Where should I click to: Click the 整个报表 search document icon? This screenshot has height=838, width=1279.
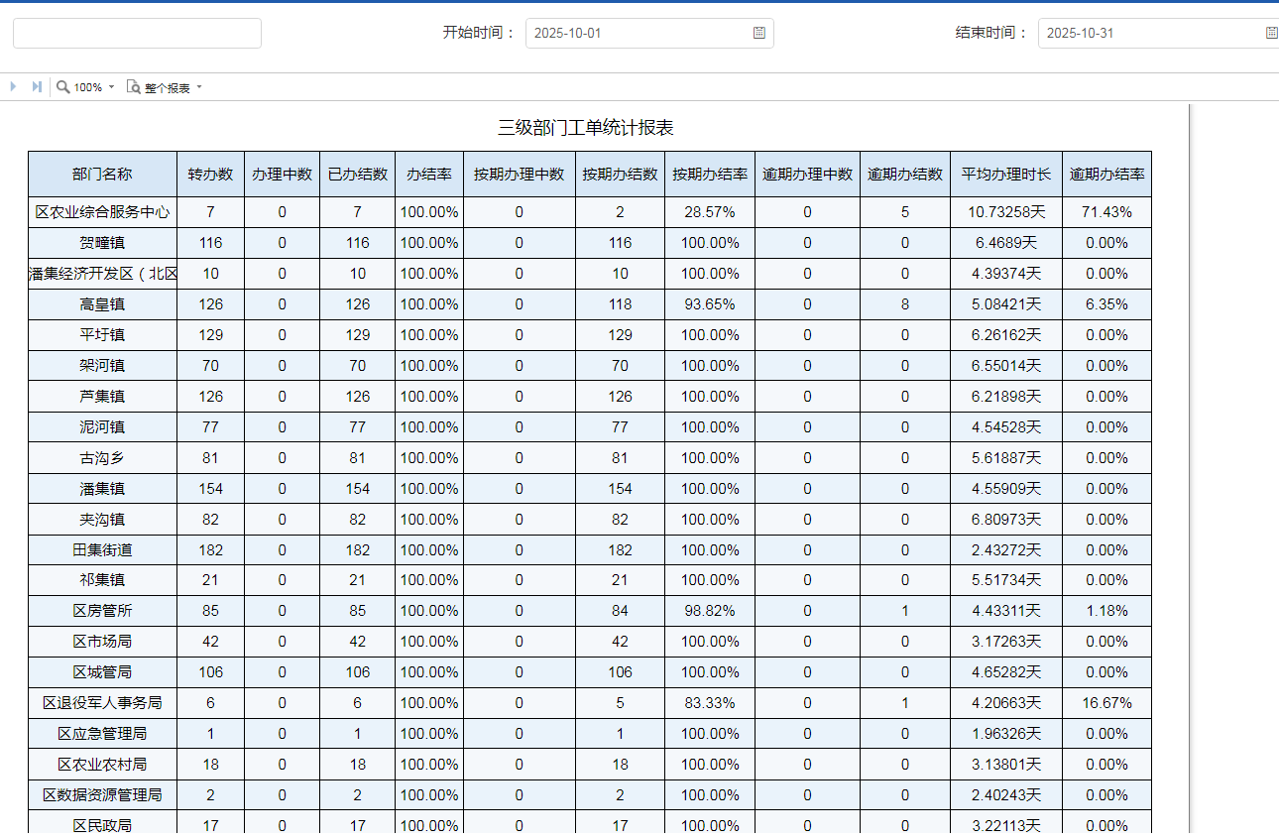(133, 87)
